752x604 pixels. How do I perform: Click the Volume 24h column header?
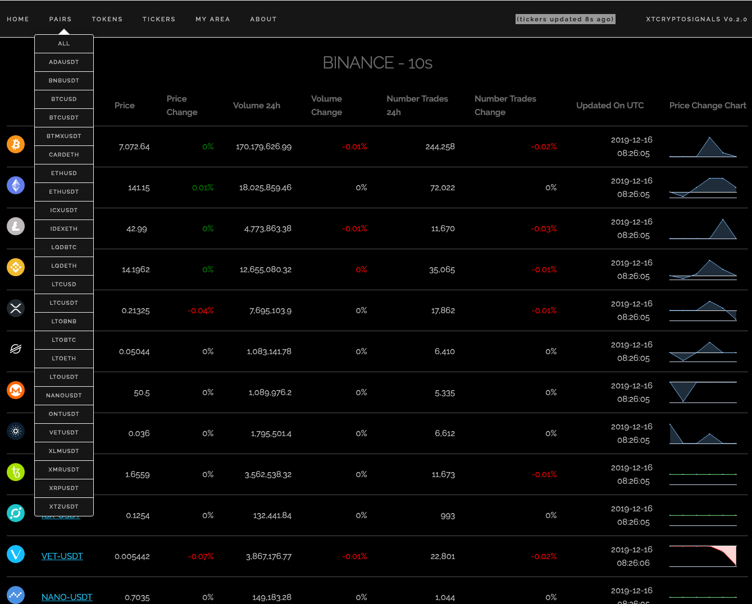coord(257,106)
